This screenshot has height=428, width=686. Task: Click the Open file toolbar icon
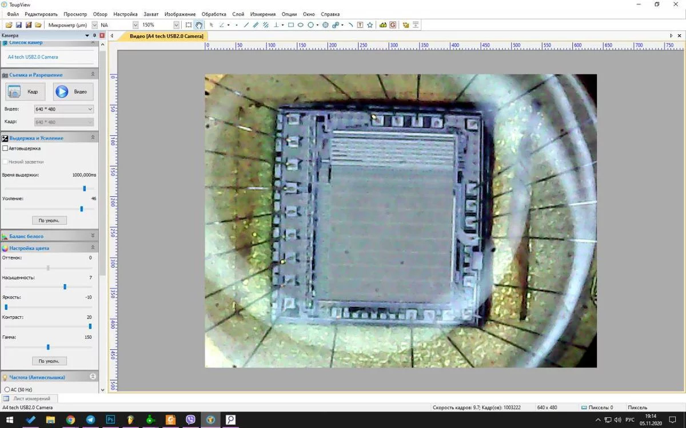(9, 25)
